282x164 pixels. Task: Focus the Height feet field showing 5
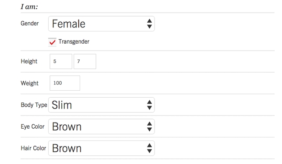tap(61, 61)
